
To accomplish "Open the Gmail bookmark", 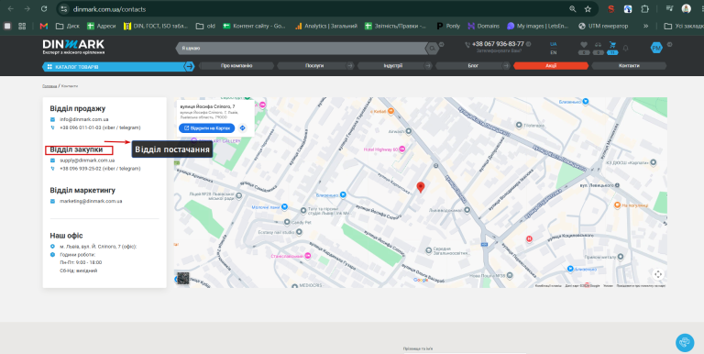I will (44, 26).
